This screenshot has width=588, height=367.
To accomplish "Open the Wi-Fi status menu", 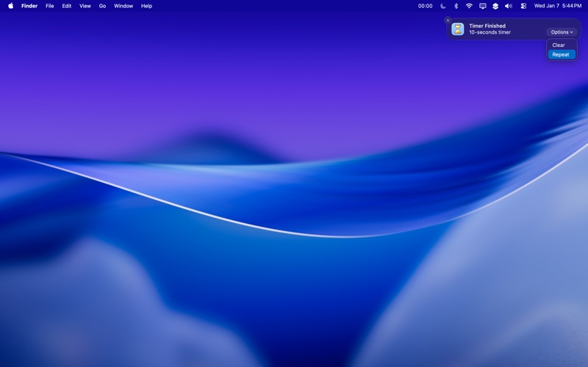I will [x=469, y=6].
